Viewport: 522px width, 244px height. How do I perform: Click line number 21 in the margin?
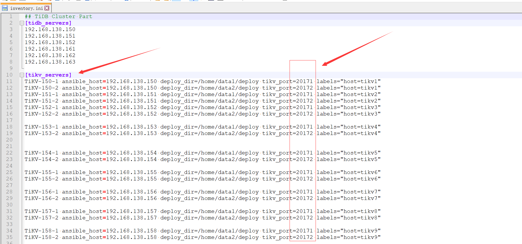(9, 146)
